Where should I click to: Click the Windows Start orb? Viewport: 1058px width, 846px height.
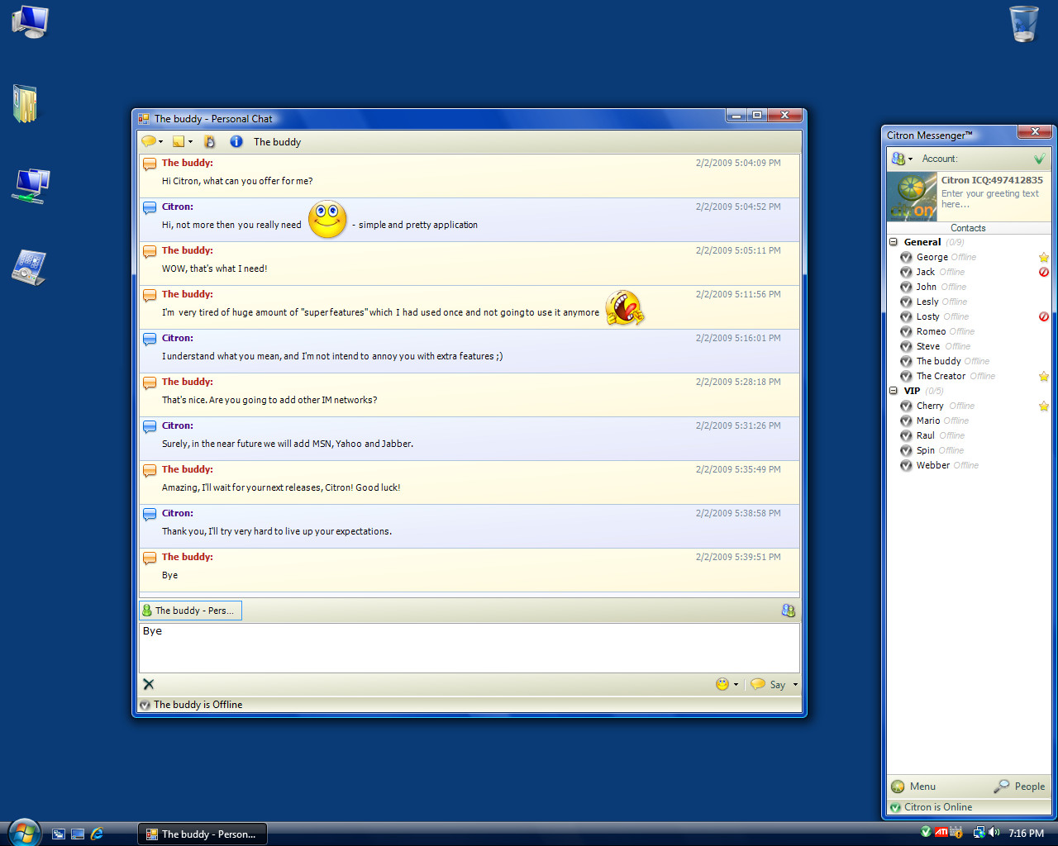click(23, 832)
